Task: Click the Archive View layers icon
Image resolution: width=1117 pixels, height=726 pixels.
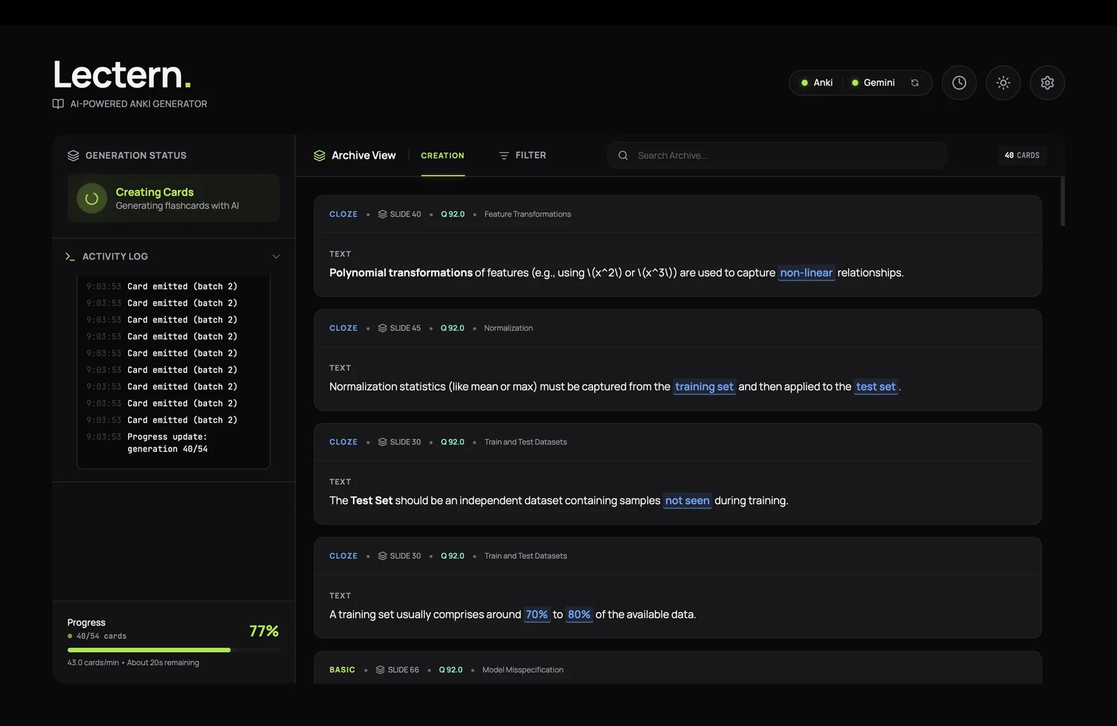Action: coord(319,156)
